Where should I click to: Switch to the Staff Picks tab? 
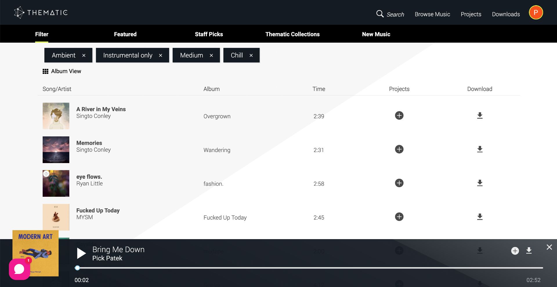tap(209, 34)
